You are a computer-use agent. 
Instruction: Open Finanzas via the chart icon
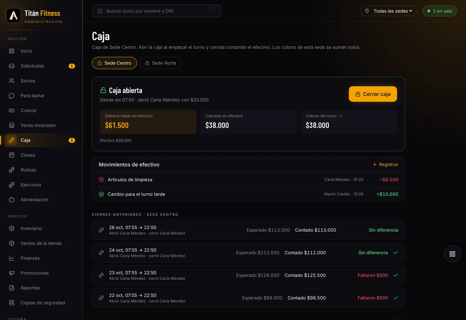12,258
